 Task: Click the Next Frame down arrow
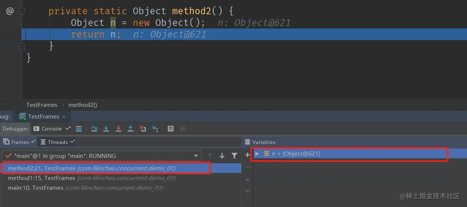[222, 156]
